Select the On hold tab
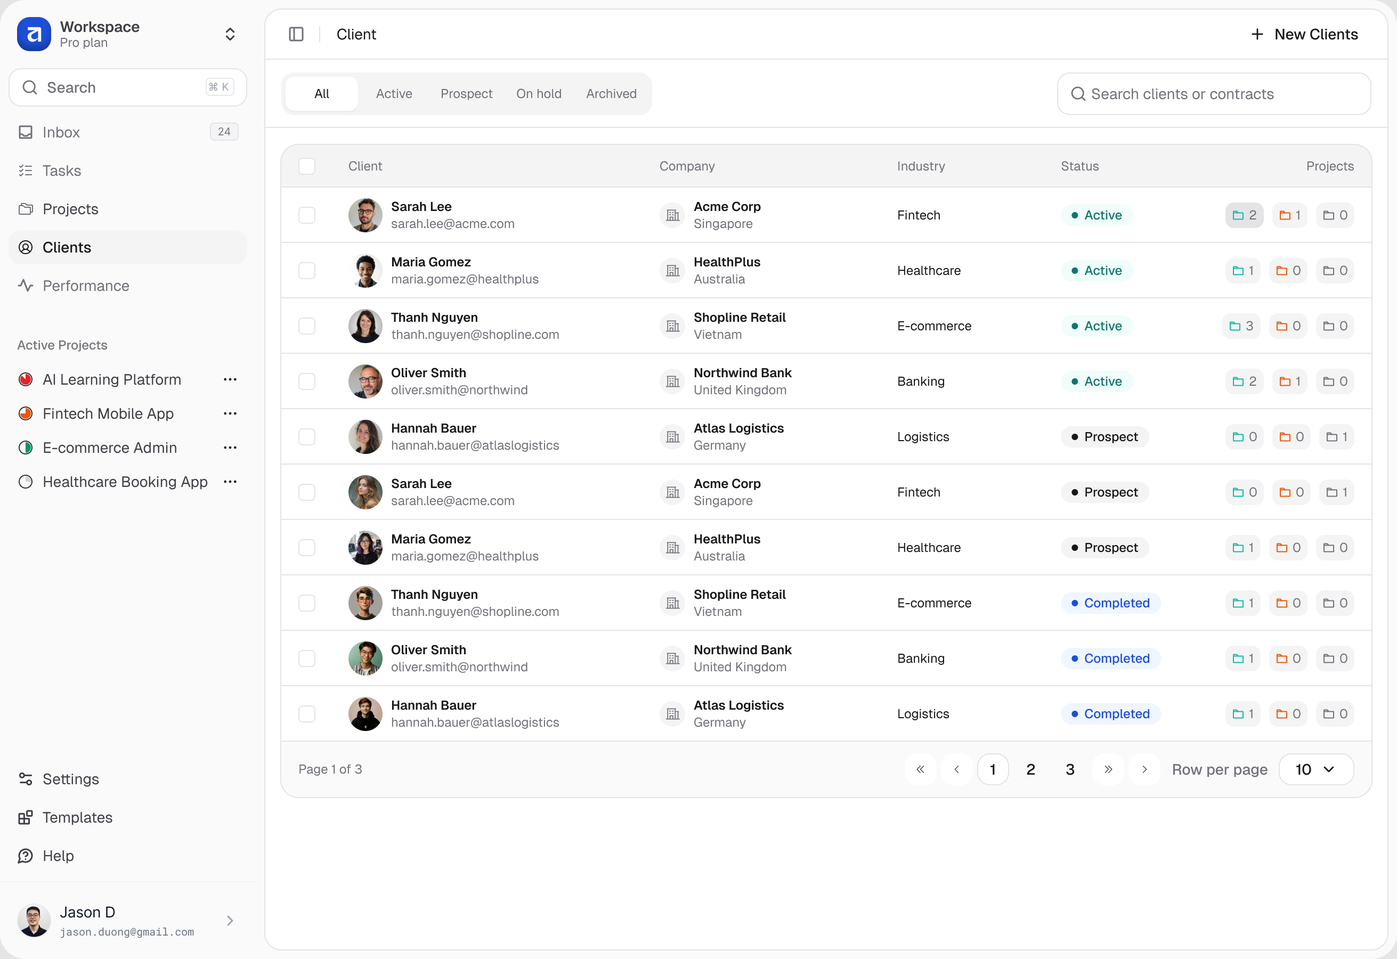 tap(539, 94)
